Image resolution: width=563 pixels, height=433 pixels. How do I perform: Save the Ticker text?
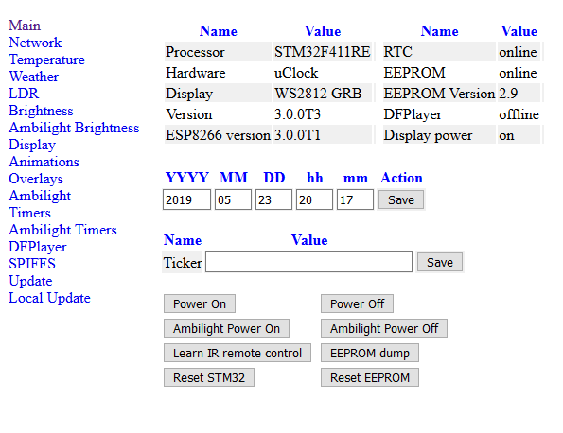click(x=440, y=262)
